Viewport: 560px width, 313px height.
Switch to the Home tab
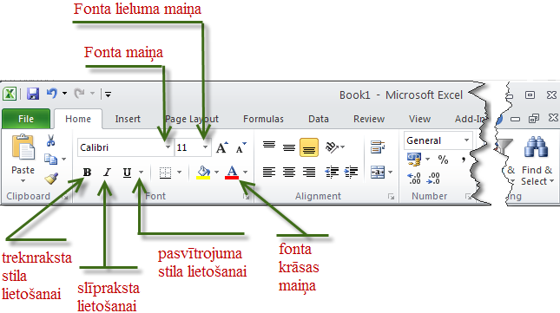click(x=78, y=119)
